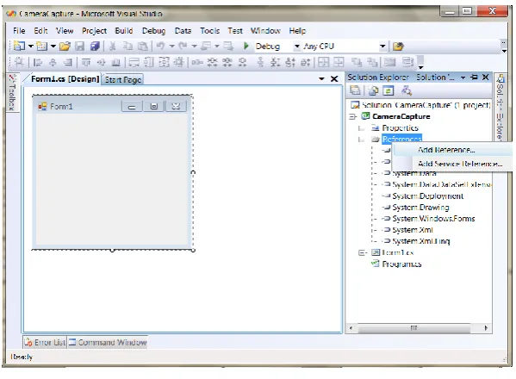Click the Undo arrow icon
The height and width of the screenshot is (379, 516).
click(160, 46)
